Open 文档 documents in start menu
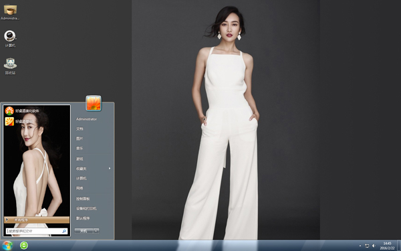This screenshot has width=401, height=251. pyautogui.click(x=80, y=129)
